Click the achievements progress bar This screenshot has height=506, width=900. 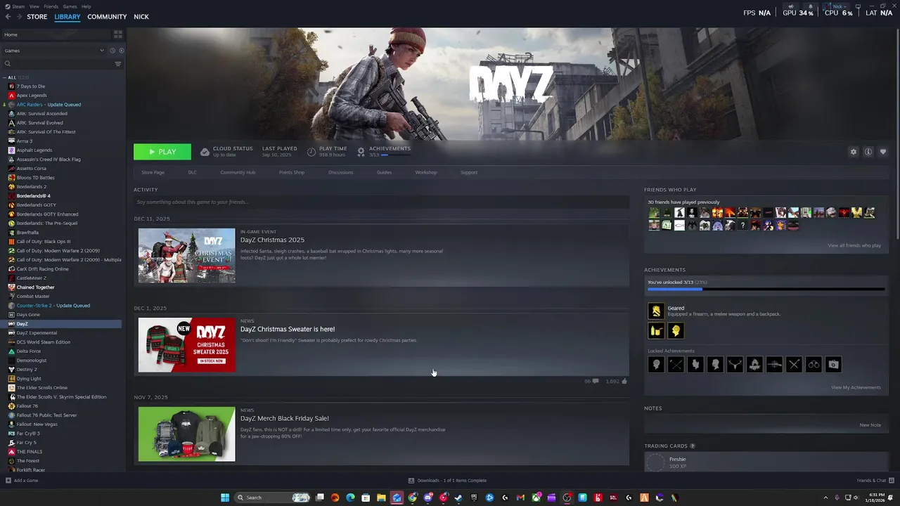[766, 289]
